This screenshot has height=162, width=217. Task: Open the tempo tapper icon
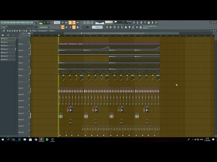(x=133, y=27)
